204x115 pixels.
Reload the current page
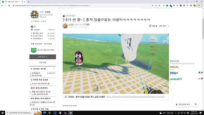[x=9, y=6]
